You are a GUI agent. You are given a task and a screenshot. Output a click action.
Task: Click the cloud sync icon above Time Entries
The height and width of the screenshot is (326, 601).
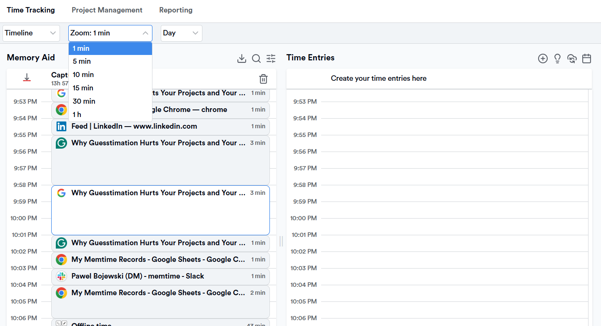572,59
